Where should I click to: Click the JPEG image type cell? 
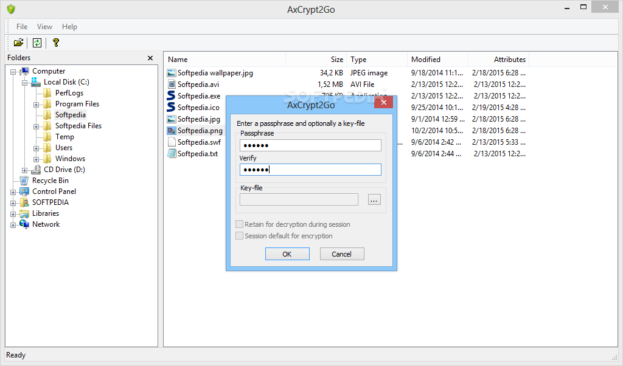point(369,73)
